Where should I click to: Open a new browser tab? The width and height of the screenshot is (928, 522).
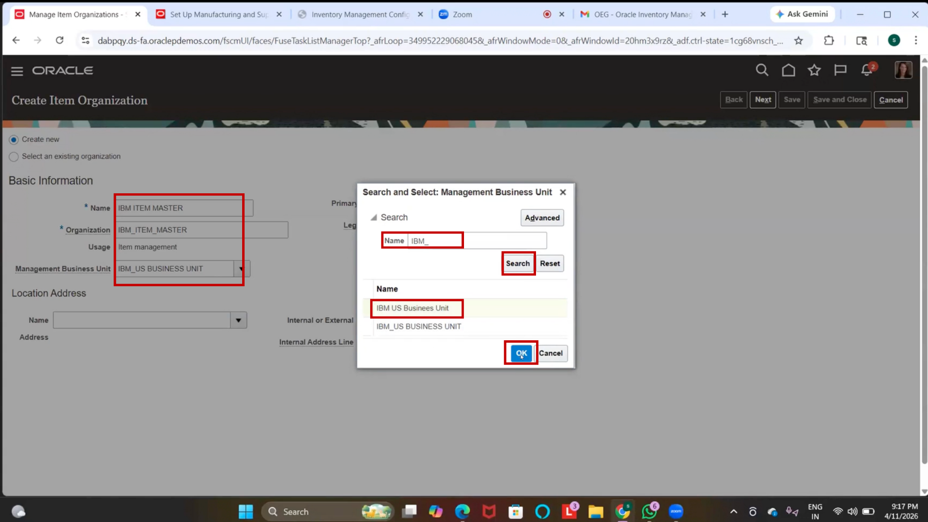click(725, 14)
